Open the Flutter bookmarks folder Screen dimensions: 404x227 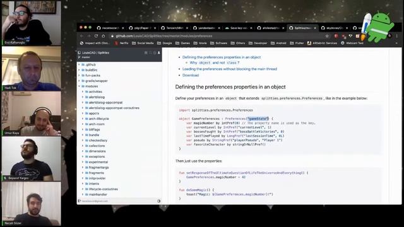tap(297, 44)
